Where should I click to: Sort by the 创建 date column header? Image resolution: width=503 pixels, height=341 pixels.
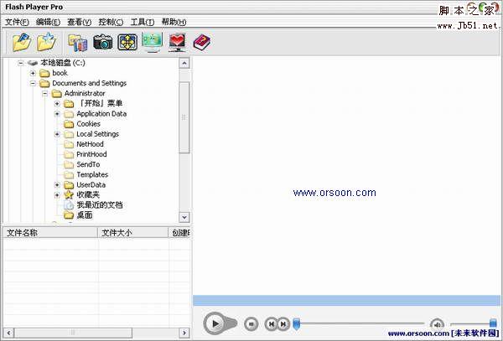(x=179, y=233)
